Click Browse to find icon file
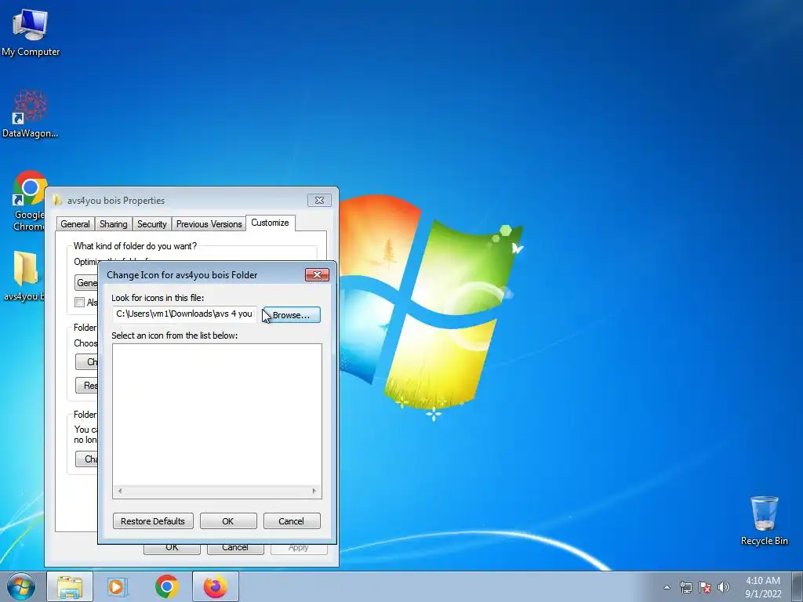Viewport: 803px width, 602px height. 292,315
